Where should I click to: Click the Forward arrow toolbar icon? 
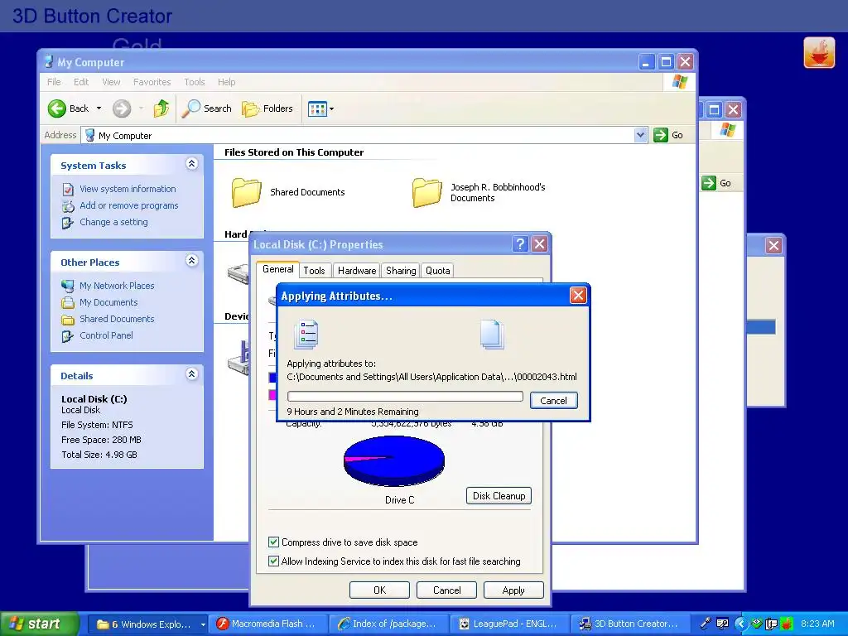pos(122,108)
